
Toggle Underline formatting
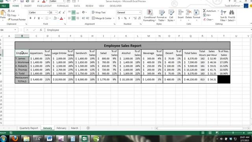[39, 18]
